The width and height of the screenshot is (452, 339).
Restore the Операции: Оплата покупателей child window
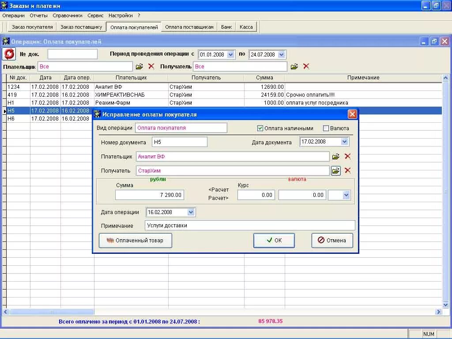click(434, 41)
